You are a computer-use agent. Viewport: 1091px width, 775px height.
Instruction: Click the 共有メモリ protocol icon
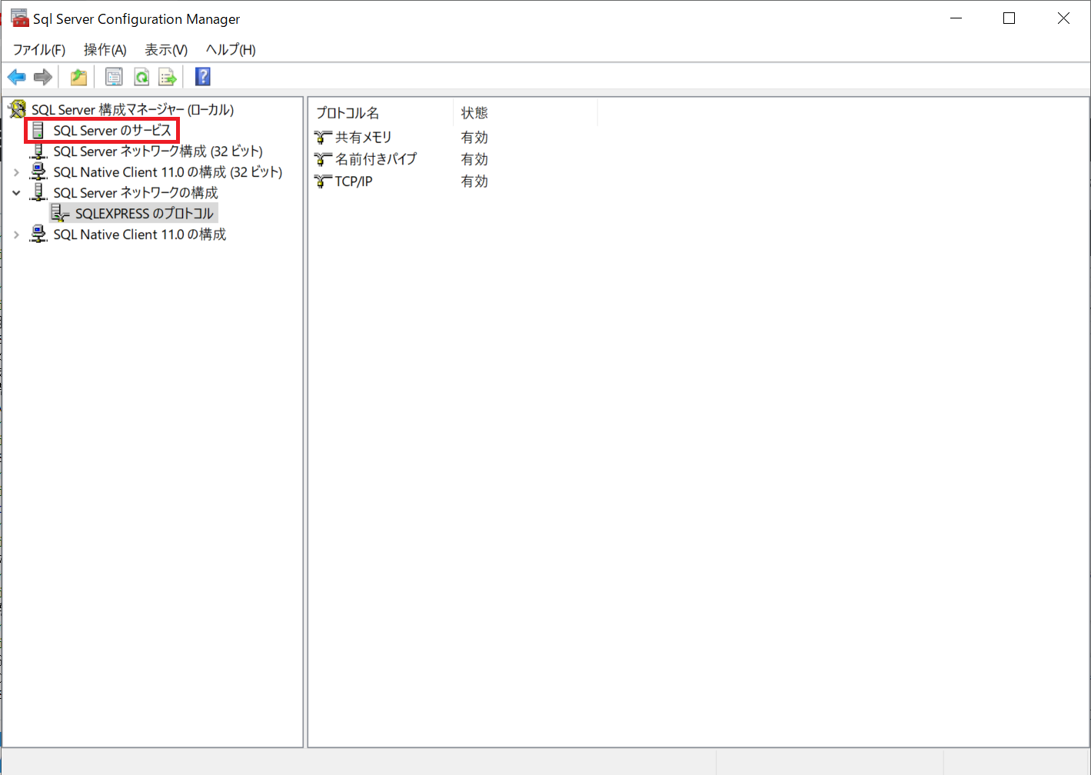(x=324, y=138)
